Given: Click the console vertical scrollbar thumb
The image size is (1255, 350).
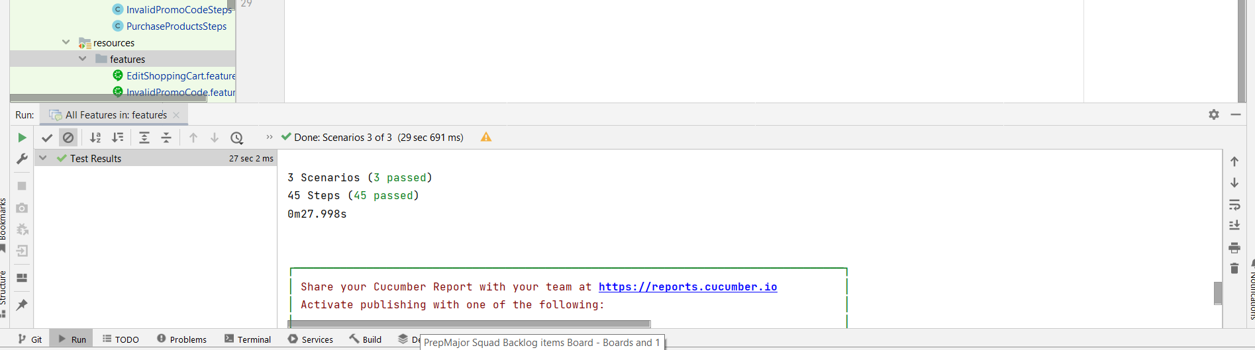Looking at the screenshot, I should pyautogui.click(x=1217, y=293).
